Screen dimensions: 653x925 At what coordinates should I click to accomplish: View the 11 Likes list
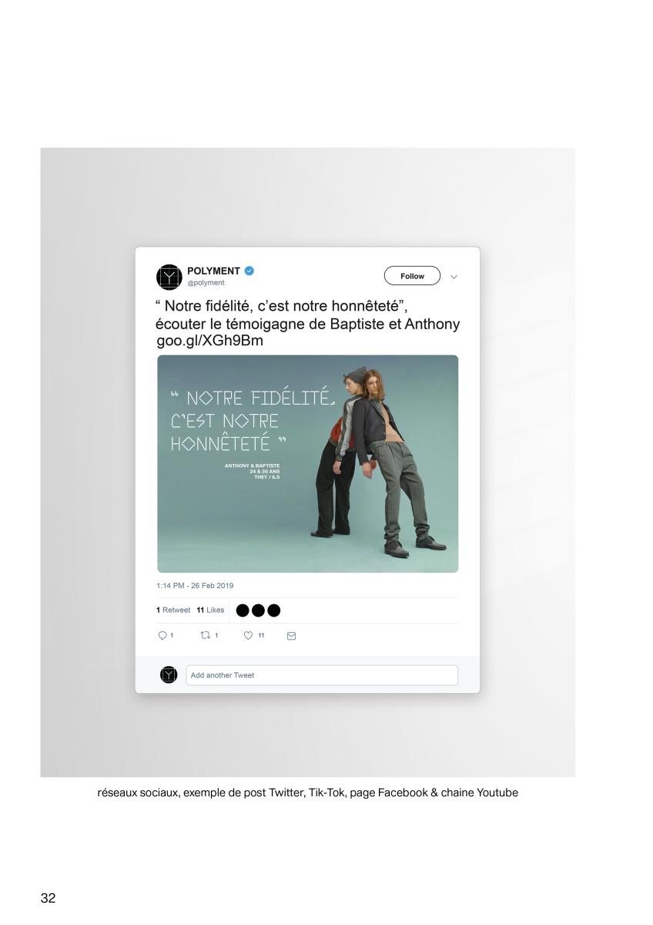[211, 610]
